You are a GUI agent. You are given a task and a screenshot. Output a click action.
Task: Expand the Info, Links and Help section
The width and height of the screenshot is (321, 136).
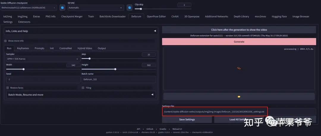click(x=81, y=31)
